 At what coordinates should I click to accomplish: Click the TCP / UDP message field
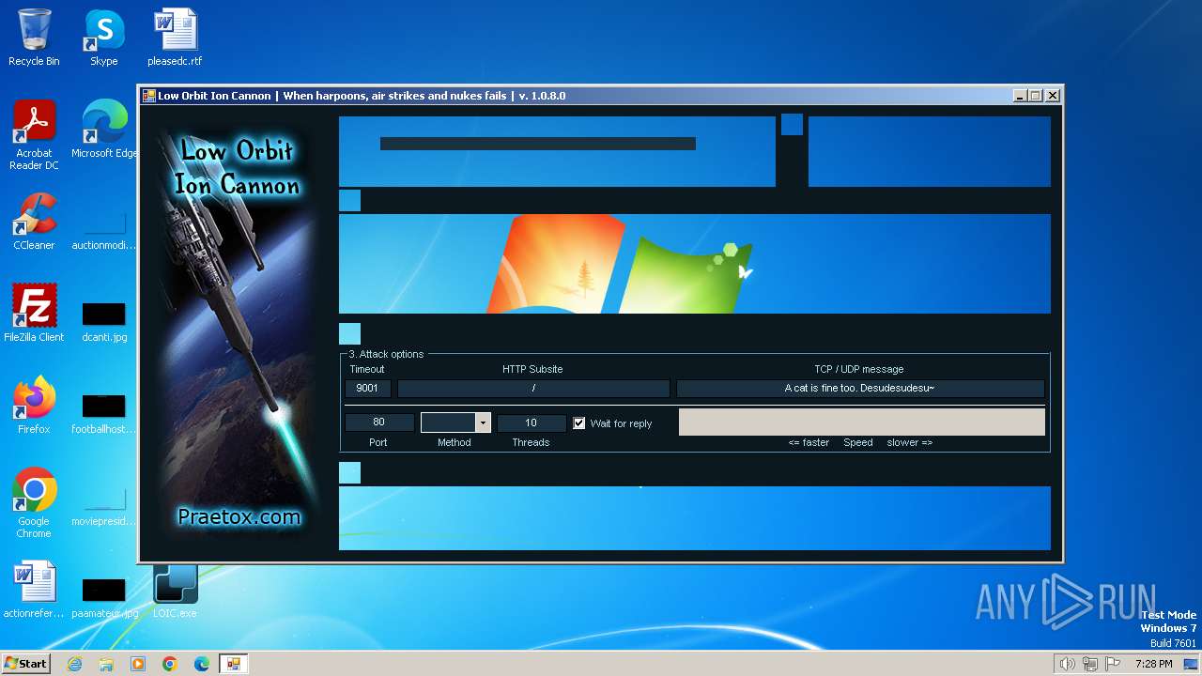pyautogui.click(x=860, y=388)
